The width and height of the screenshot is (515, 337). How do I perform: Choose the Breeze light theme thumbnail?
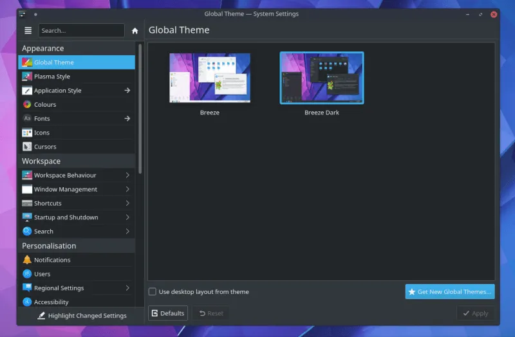point(210,78)
